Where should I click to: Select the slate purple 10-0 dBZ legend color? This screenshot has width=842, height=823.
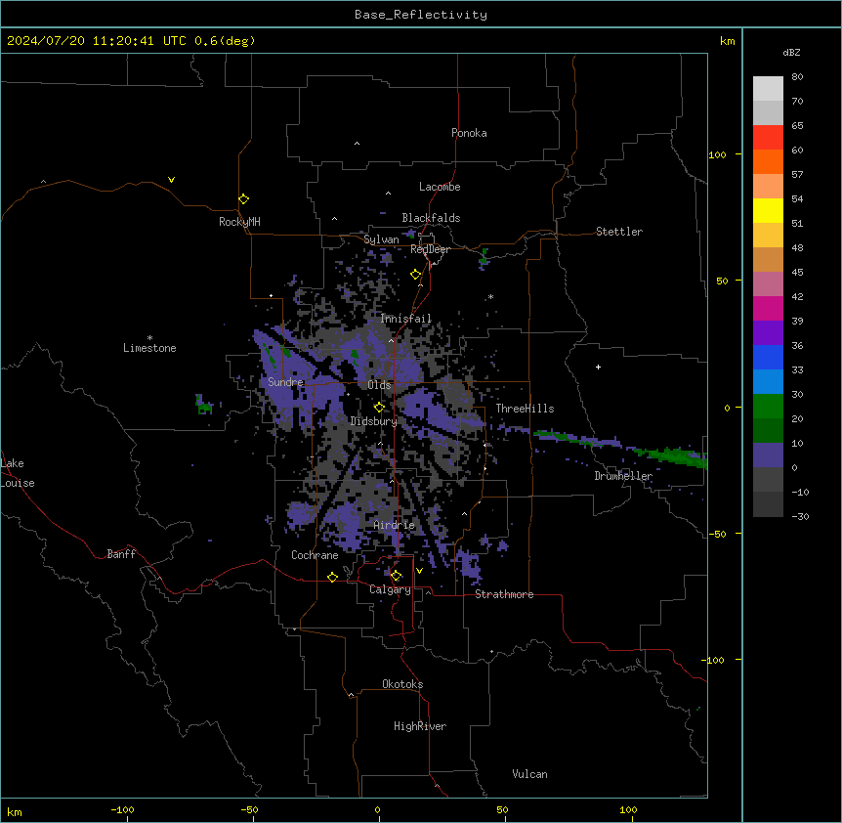click(768, 455)
